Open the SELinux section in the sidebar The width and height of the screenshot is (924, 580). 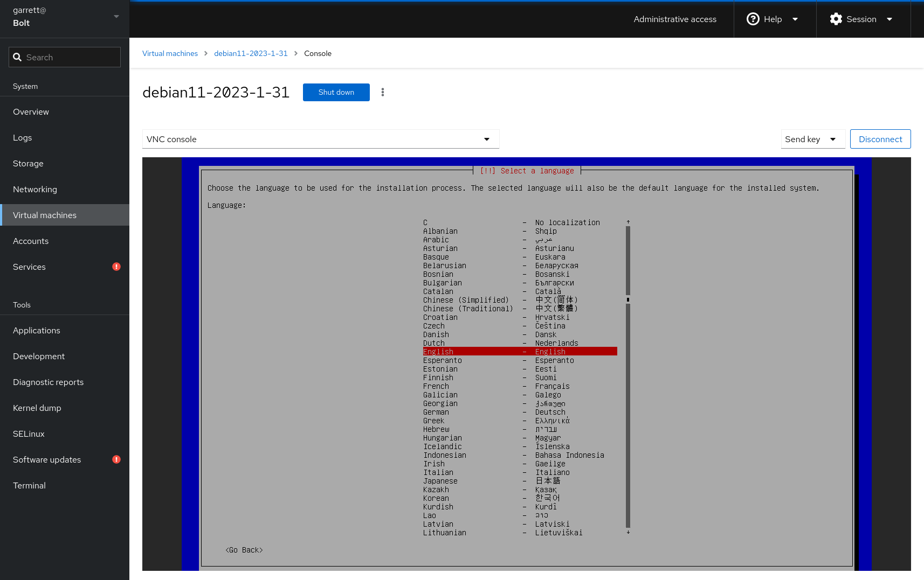pyautogui.click(x=29, y=434)
